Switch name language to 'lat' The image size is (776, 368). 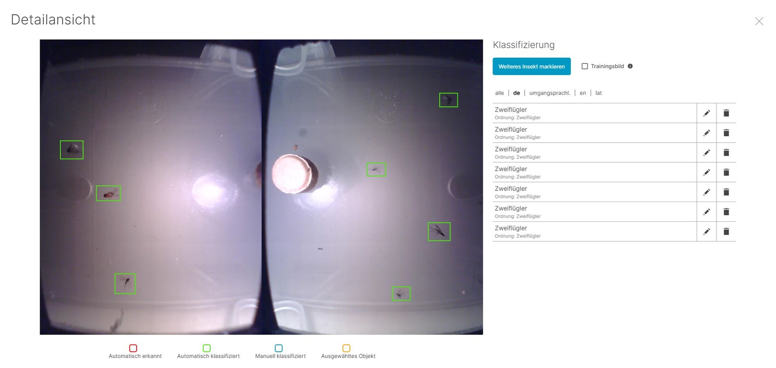coord(598,93)
